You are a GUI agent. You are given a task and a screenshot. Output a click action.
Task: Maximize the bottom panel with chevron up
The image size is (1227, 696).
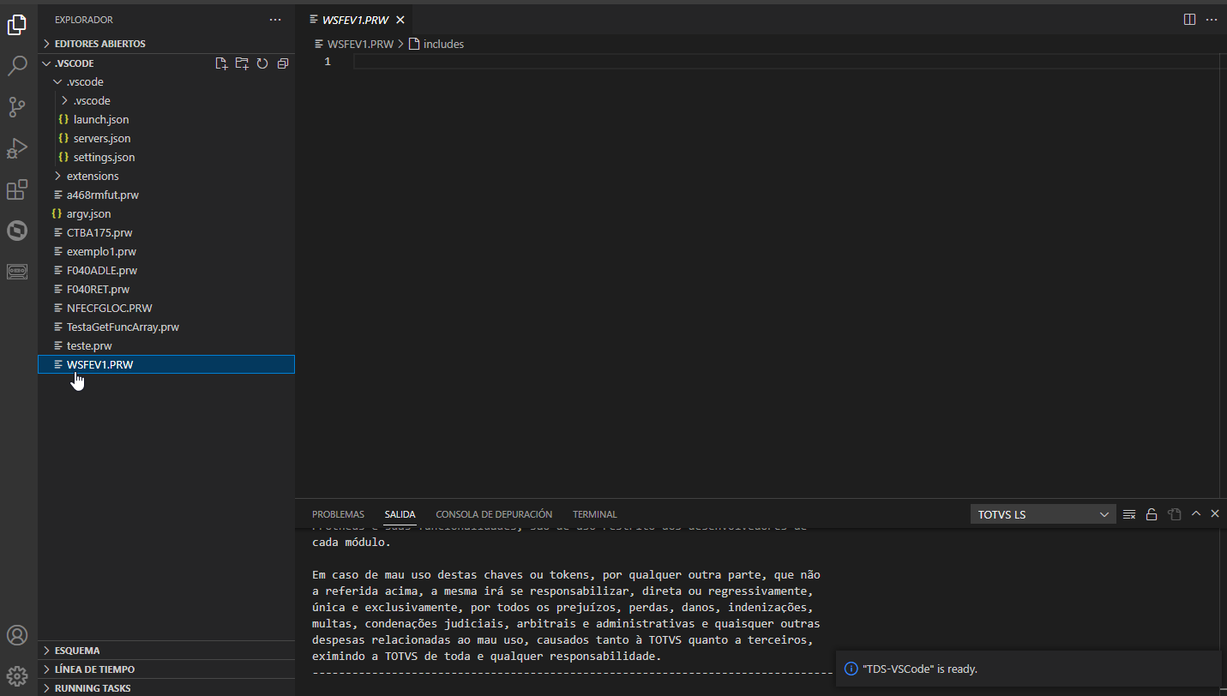click(1196, 514)
